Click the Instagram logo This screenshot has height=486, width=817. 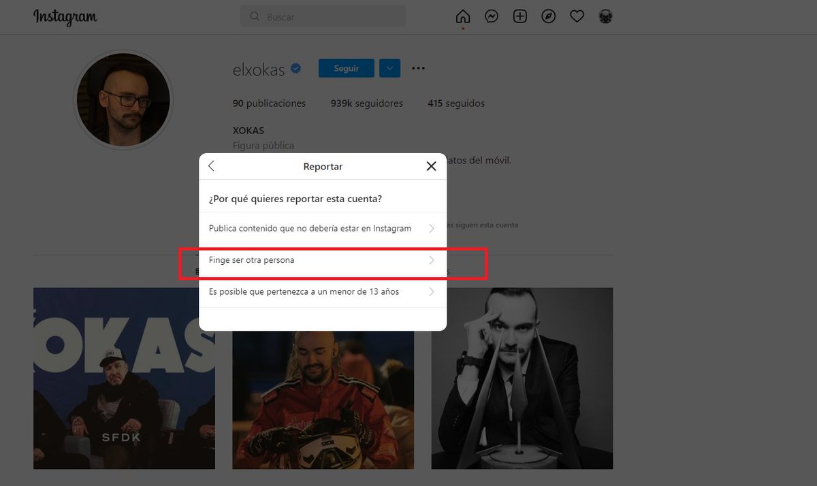(x=65, y=17)
